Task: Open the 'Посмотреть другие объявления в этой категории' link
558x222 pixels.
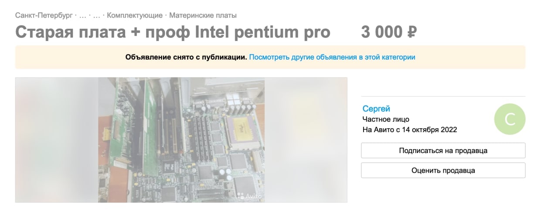Action: (332, 57)
